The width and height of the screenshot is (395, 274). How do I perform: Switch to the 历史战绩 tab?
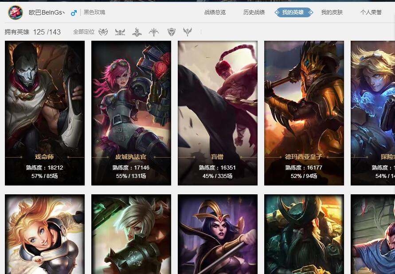tap(254, 12)
